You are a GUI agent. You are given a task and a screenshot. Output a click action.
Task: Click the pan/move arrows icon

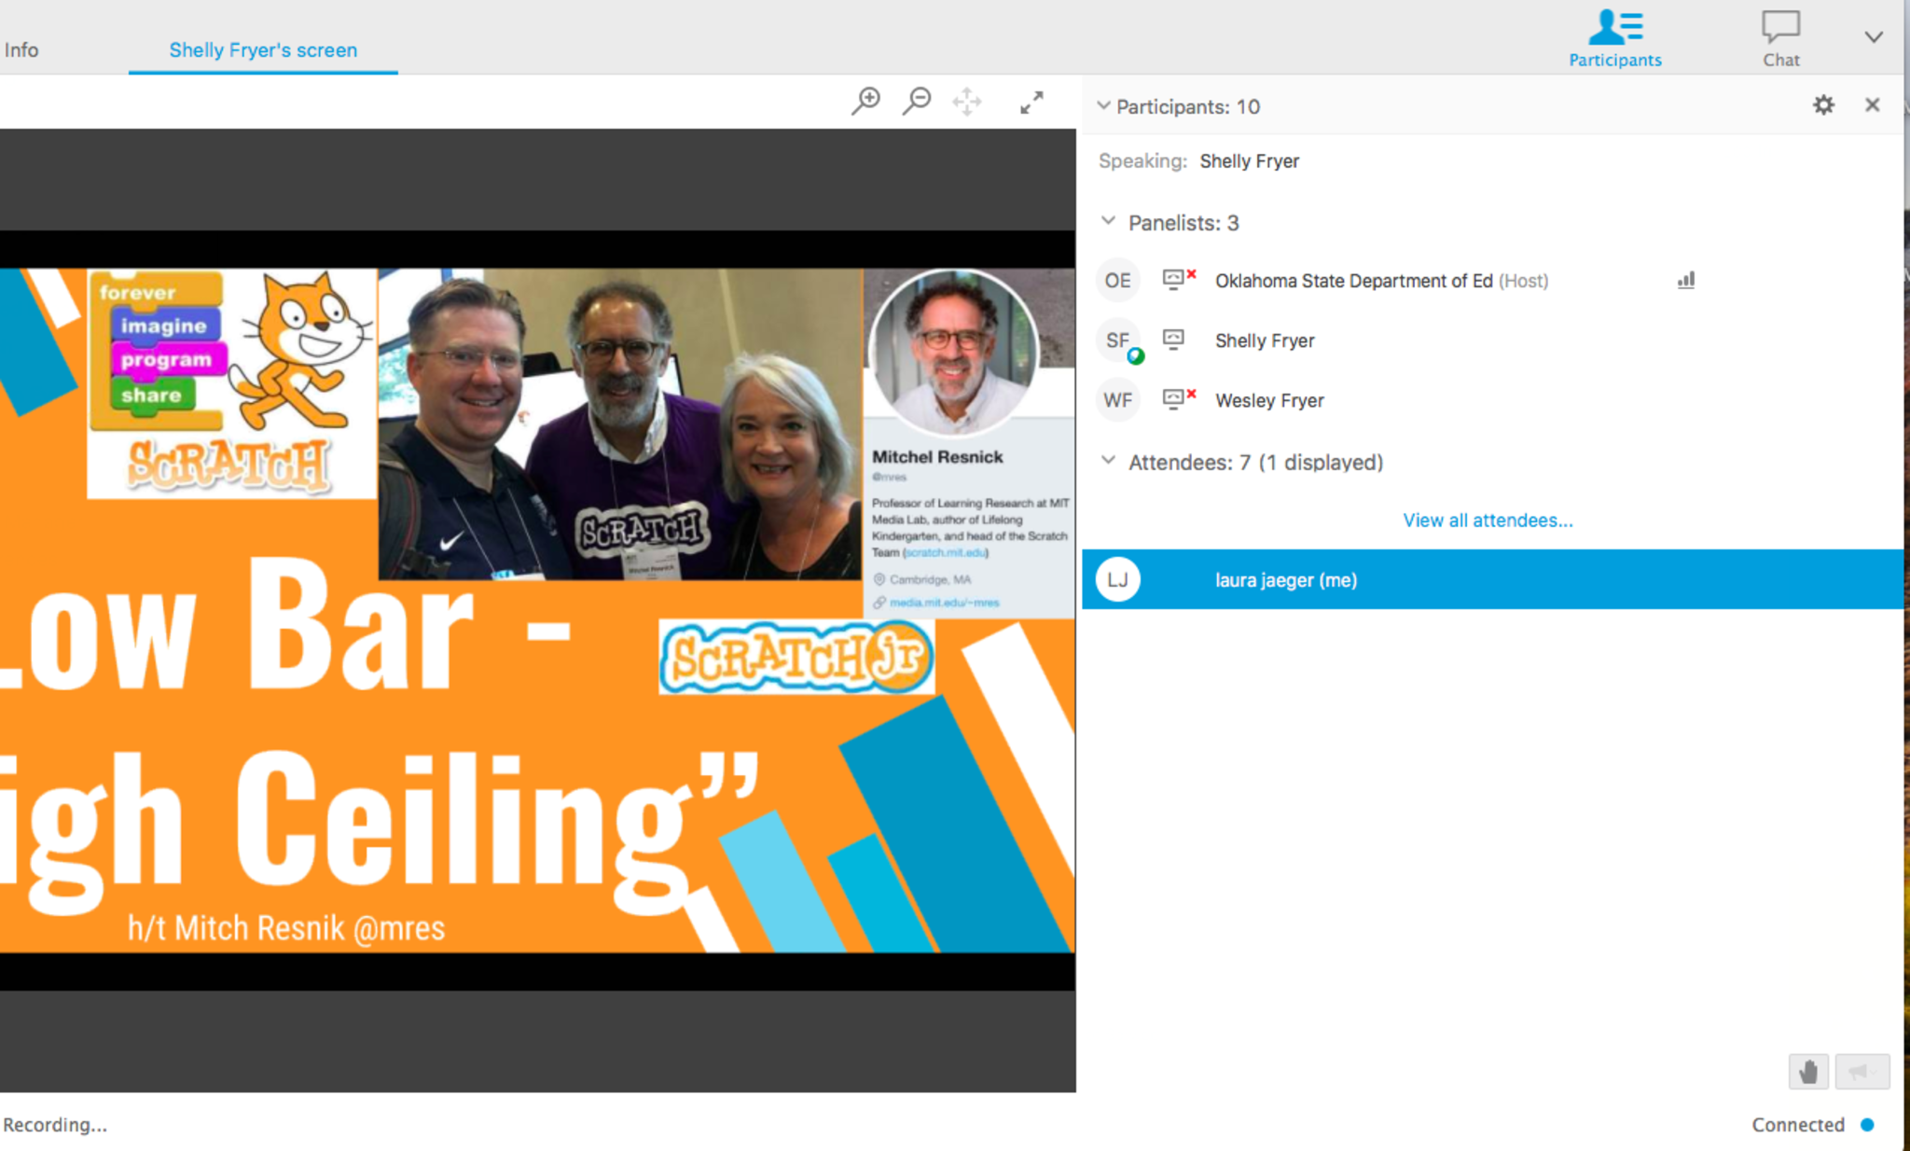click(967, 102)
